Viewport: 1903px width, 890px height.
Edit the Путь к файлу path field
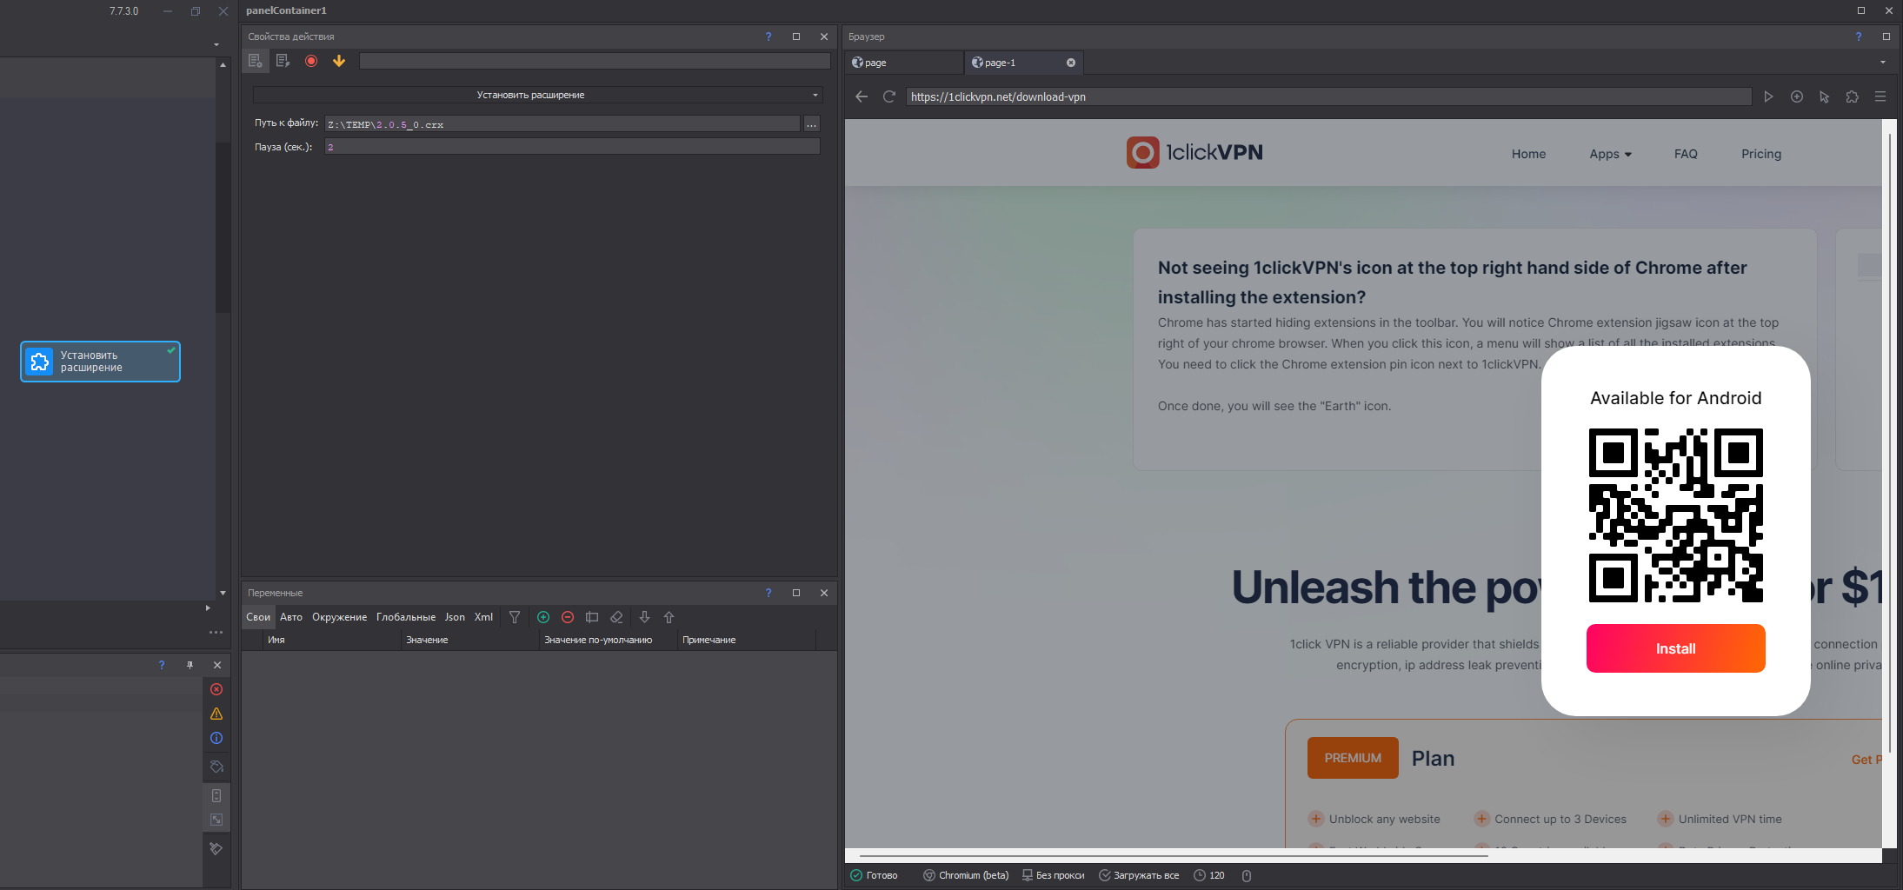(x=562, y=124)
